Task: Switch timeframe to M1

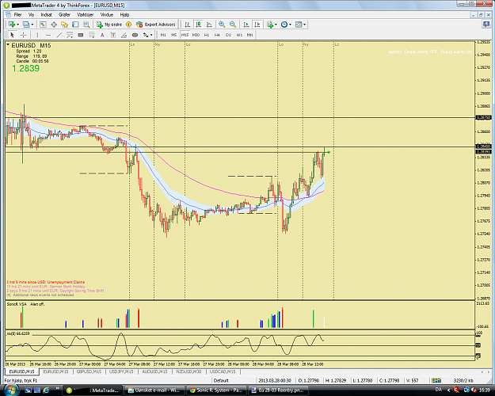Action: pos(163,35)
